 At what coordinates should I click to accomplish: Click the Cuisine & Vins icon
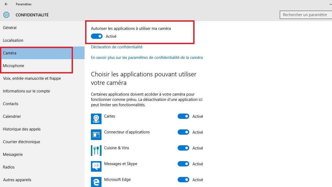pyautogui.click(x=96, y=151)
